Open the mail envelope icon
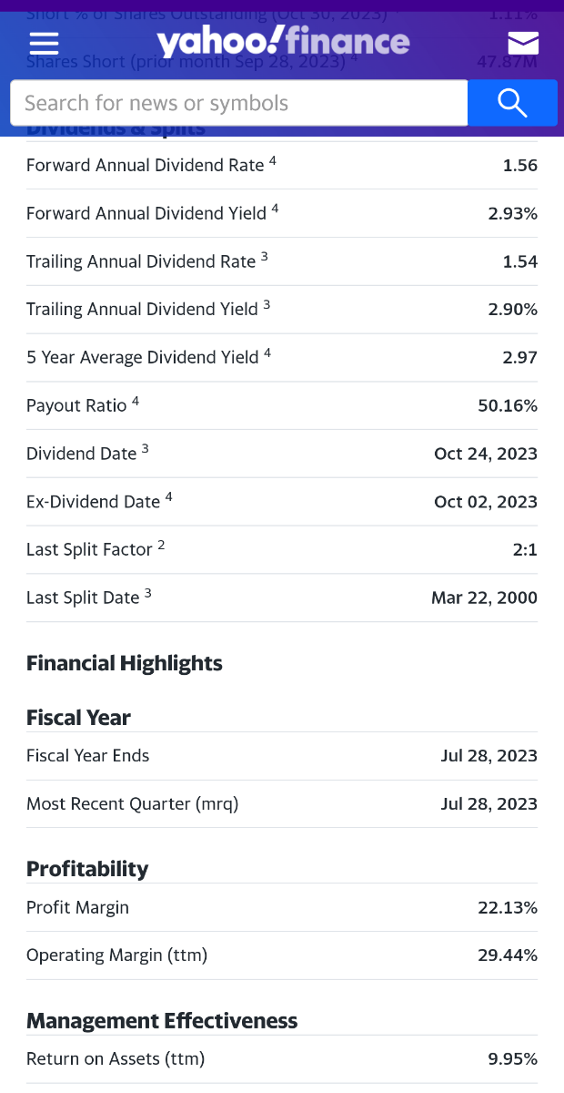Screen dimensions: 564x1093 (523, 43)
